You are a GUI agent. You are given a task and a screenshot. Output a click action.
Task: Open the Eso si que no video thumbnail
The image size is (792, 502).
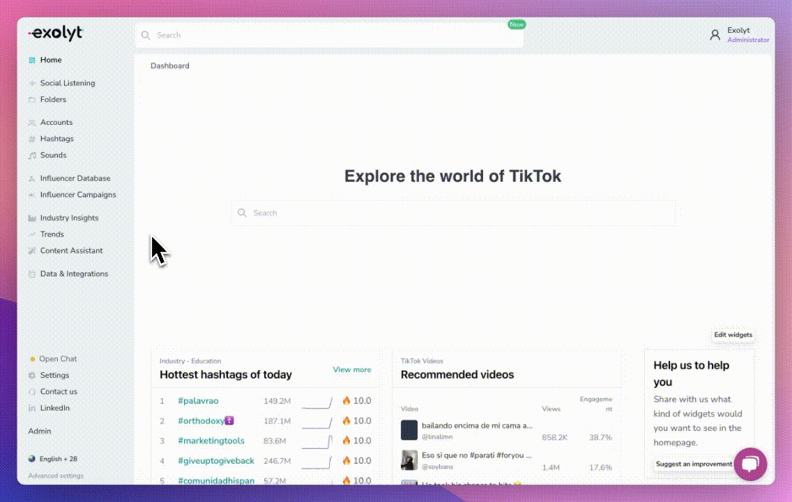pyautogui.click(x=409, y=460)
